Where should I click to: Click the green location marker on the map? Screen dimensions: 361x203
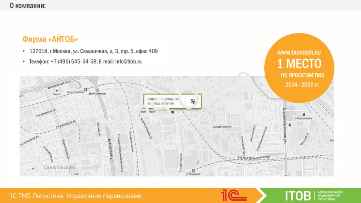pos(173,112)
